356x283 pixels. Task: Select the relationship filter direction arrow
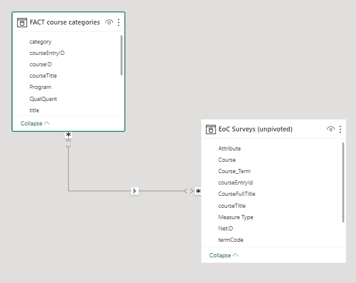(134, 191)
